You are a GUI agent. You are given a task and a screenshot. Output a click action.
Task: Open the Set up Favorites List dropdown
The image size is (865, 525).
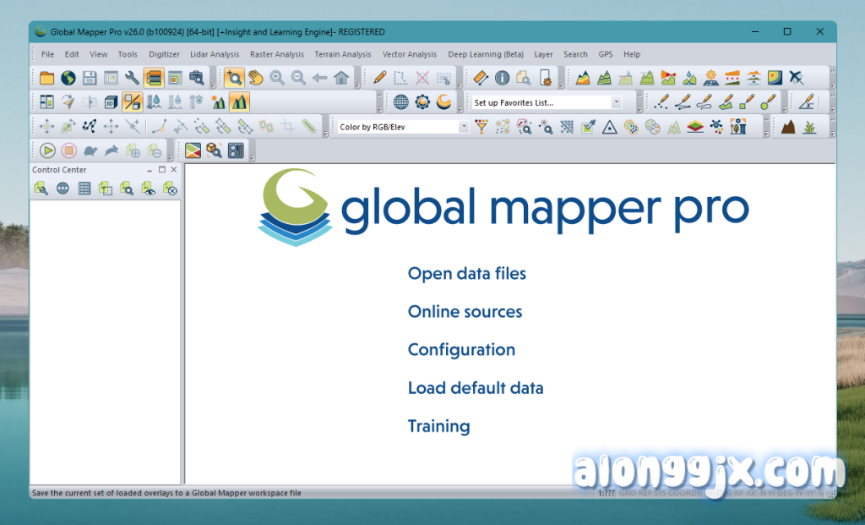(616, 102)
